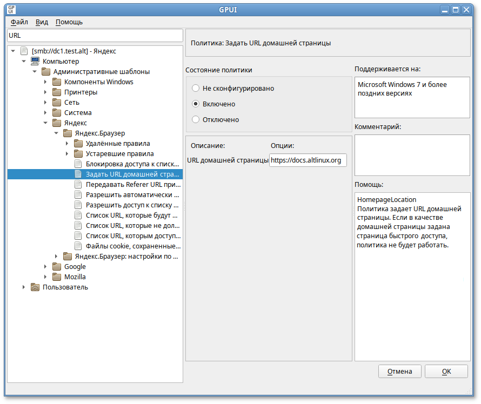Click the URL домашней страницы input field
This screenshot has width=481, height=404.
click(x=308, y=160)
